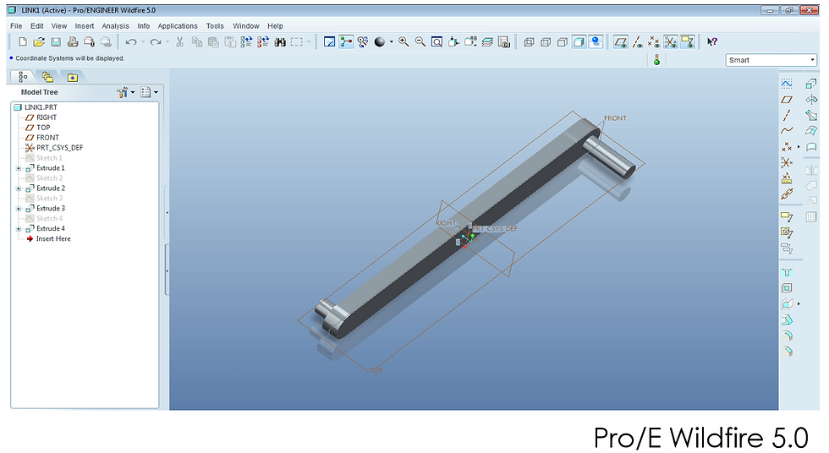Switch to Wireframe display mode
This screenshot has width=829, height=453.
(529, 41)
